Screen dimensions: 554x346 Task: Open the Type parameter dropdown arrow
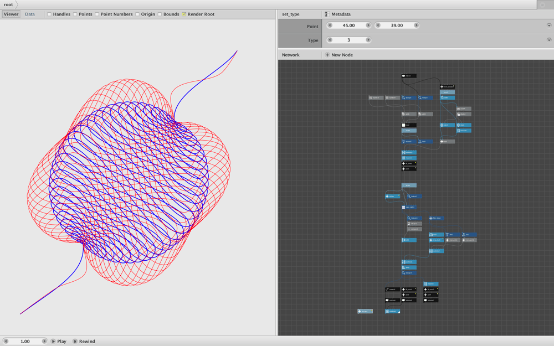pos(549,40)
